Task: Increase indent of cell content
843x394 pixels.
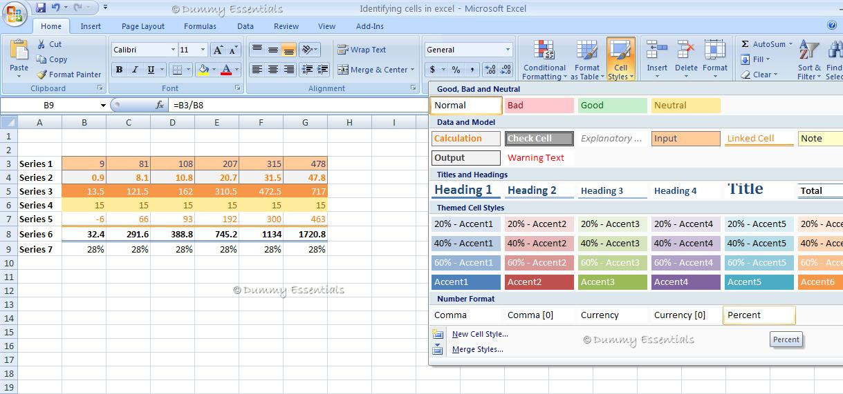Action: pos(322,70)
